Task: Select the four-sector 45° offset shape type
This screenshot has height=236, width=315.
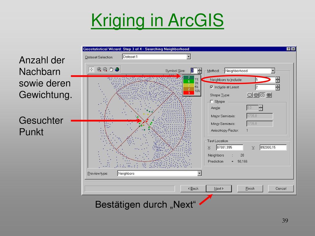Action: click(262, 95)
